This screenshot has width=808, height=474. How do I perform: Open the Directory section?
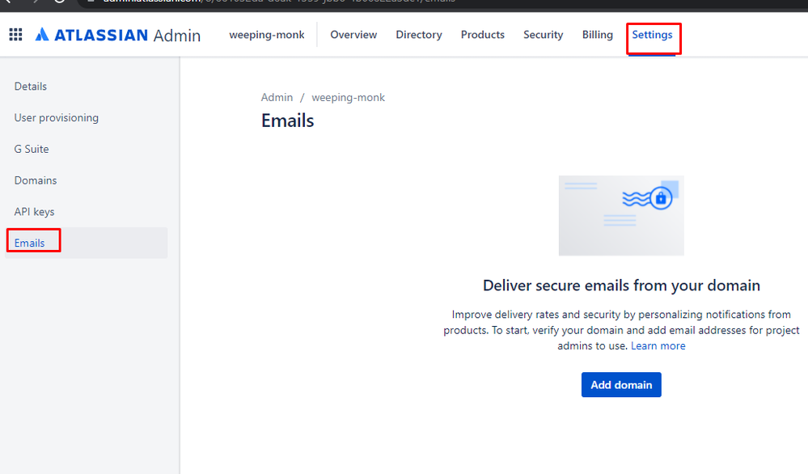(418, 34)
